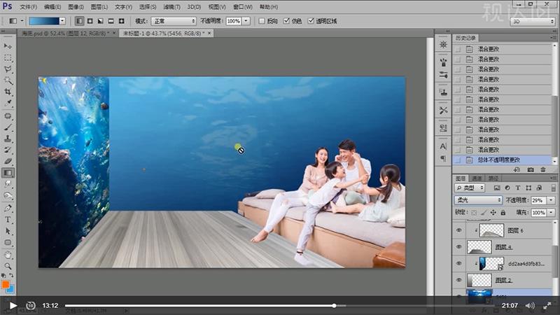The height and width of the screenshot is (315, 560).
Task: Select the Move tool
Action: [8, 46]
